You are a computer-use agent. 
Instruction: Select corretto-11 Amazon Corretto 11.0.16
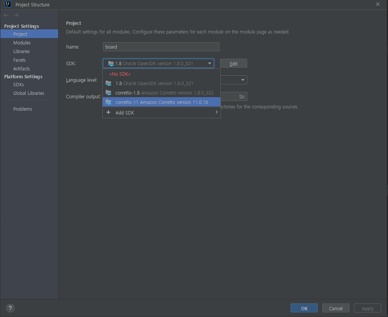click(161, 102)
